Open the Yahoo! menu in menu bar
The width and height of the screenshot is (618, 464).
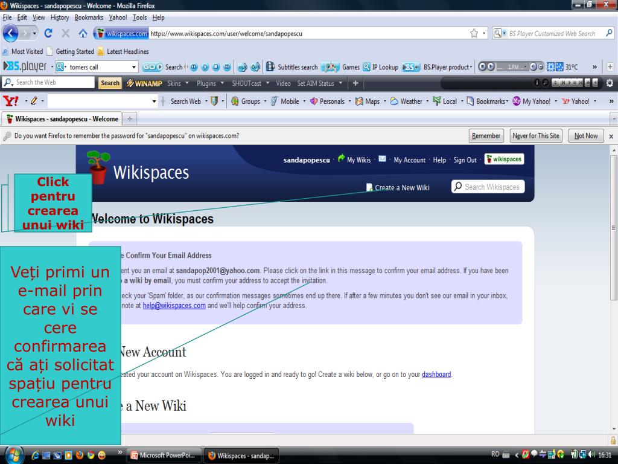[x=118, y=18]
